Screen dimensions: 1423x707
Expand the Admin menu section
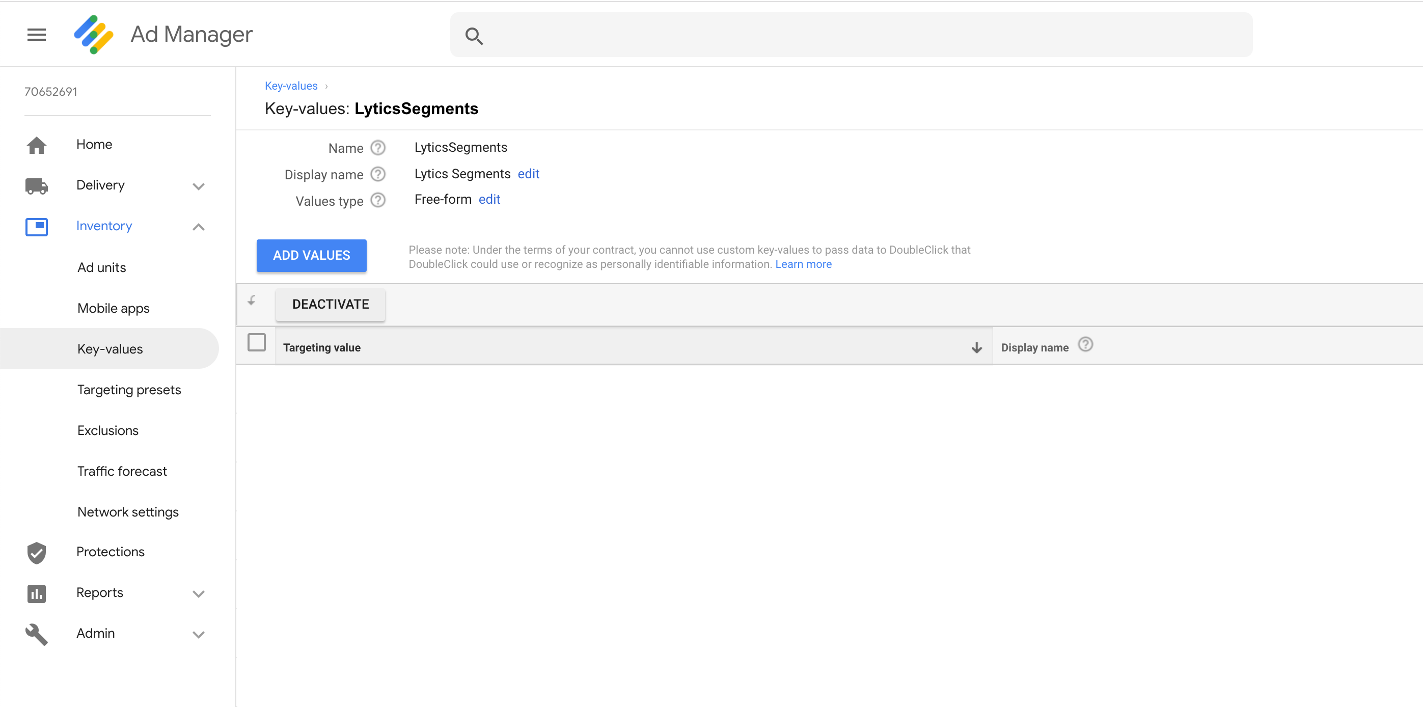(198, 635)
